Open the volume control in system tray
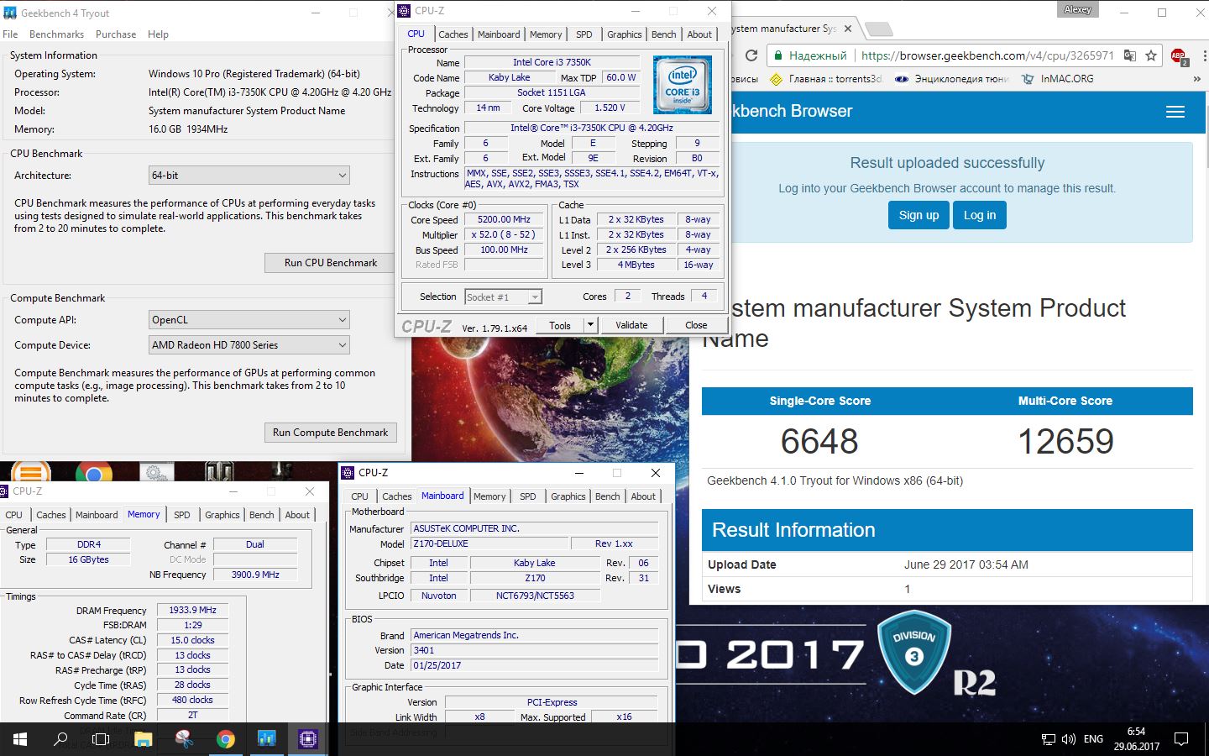Image resolution: width=1209 pixels, height=756 pixels. coord(1069,739)
